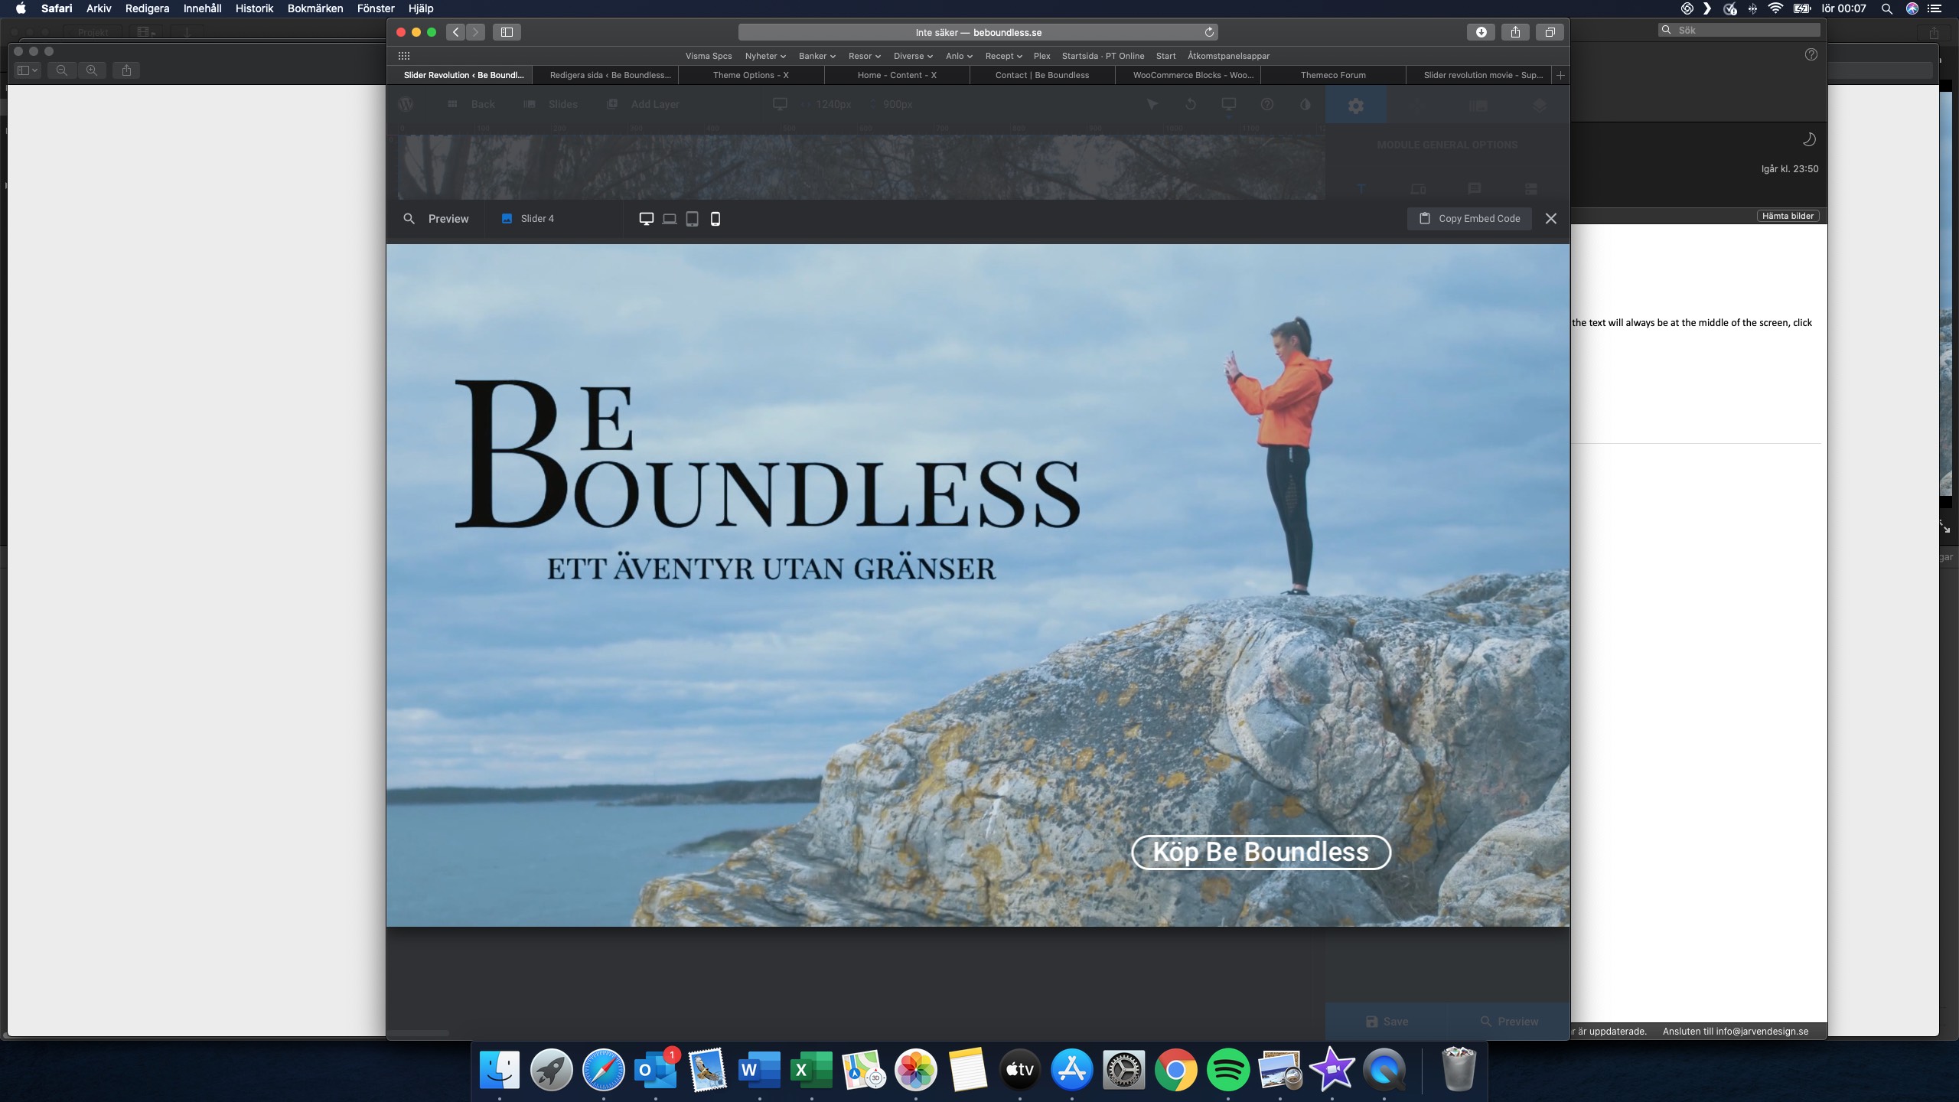Open the Visma Spcs bookmark

(x=709, y=56)
